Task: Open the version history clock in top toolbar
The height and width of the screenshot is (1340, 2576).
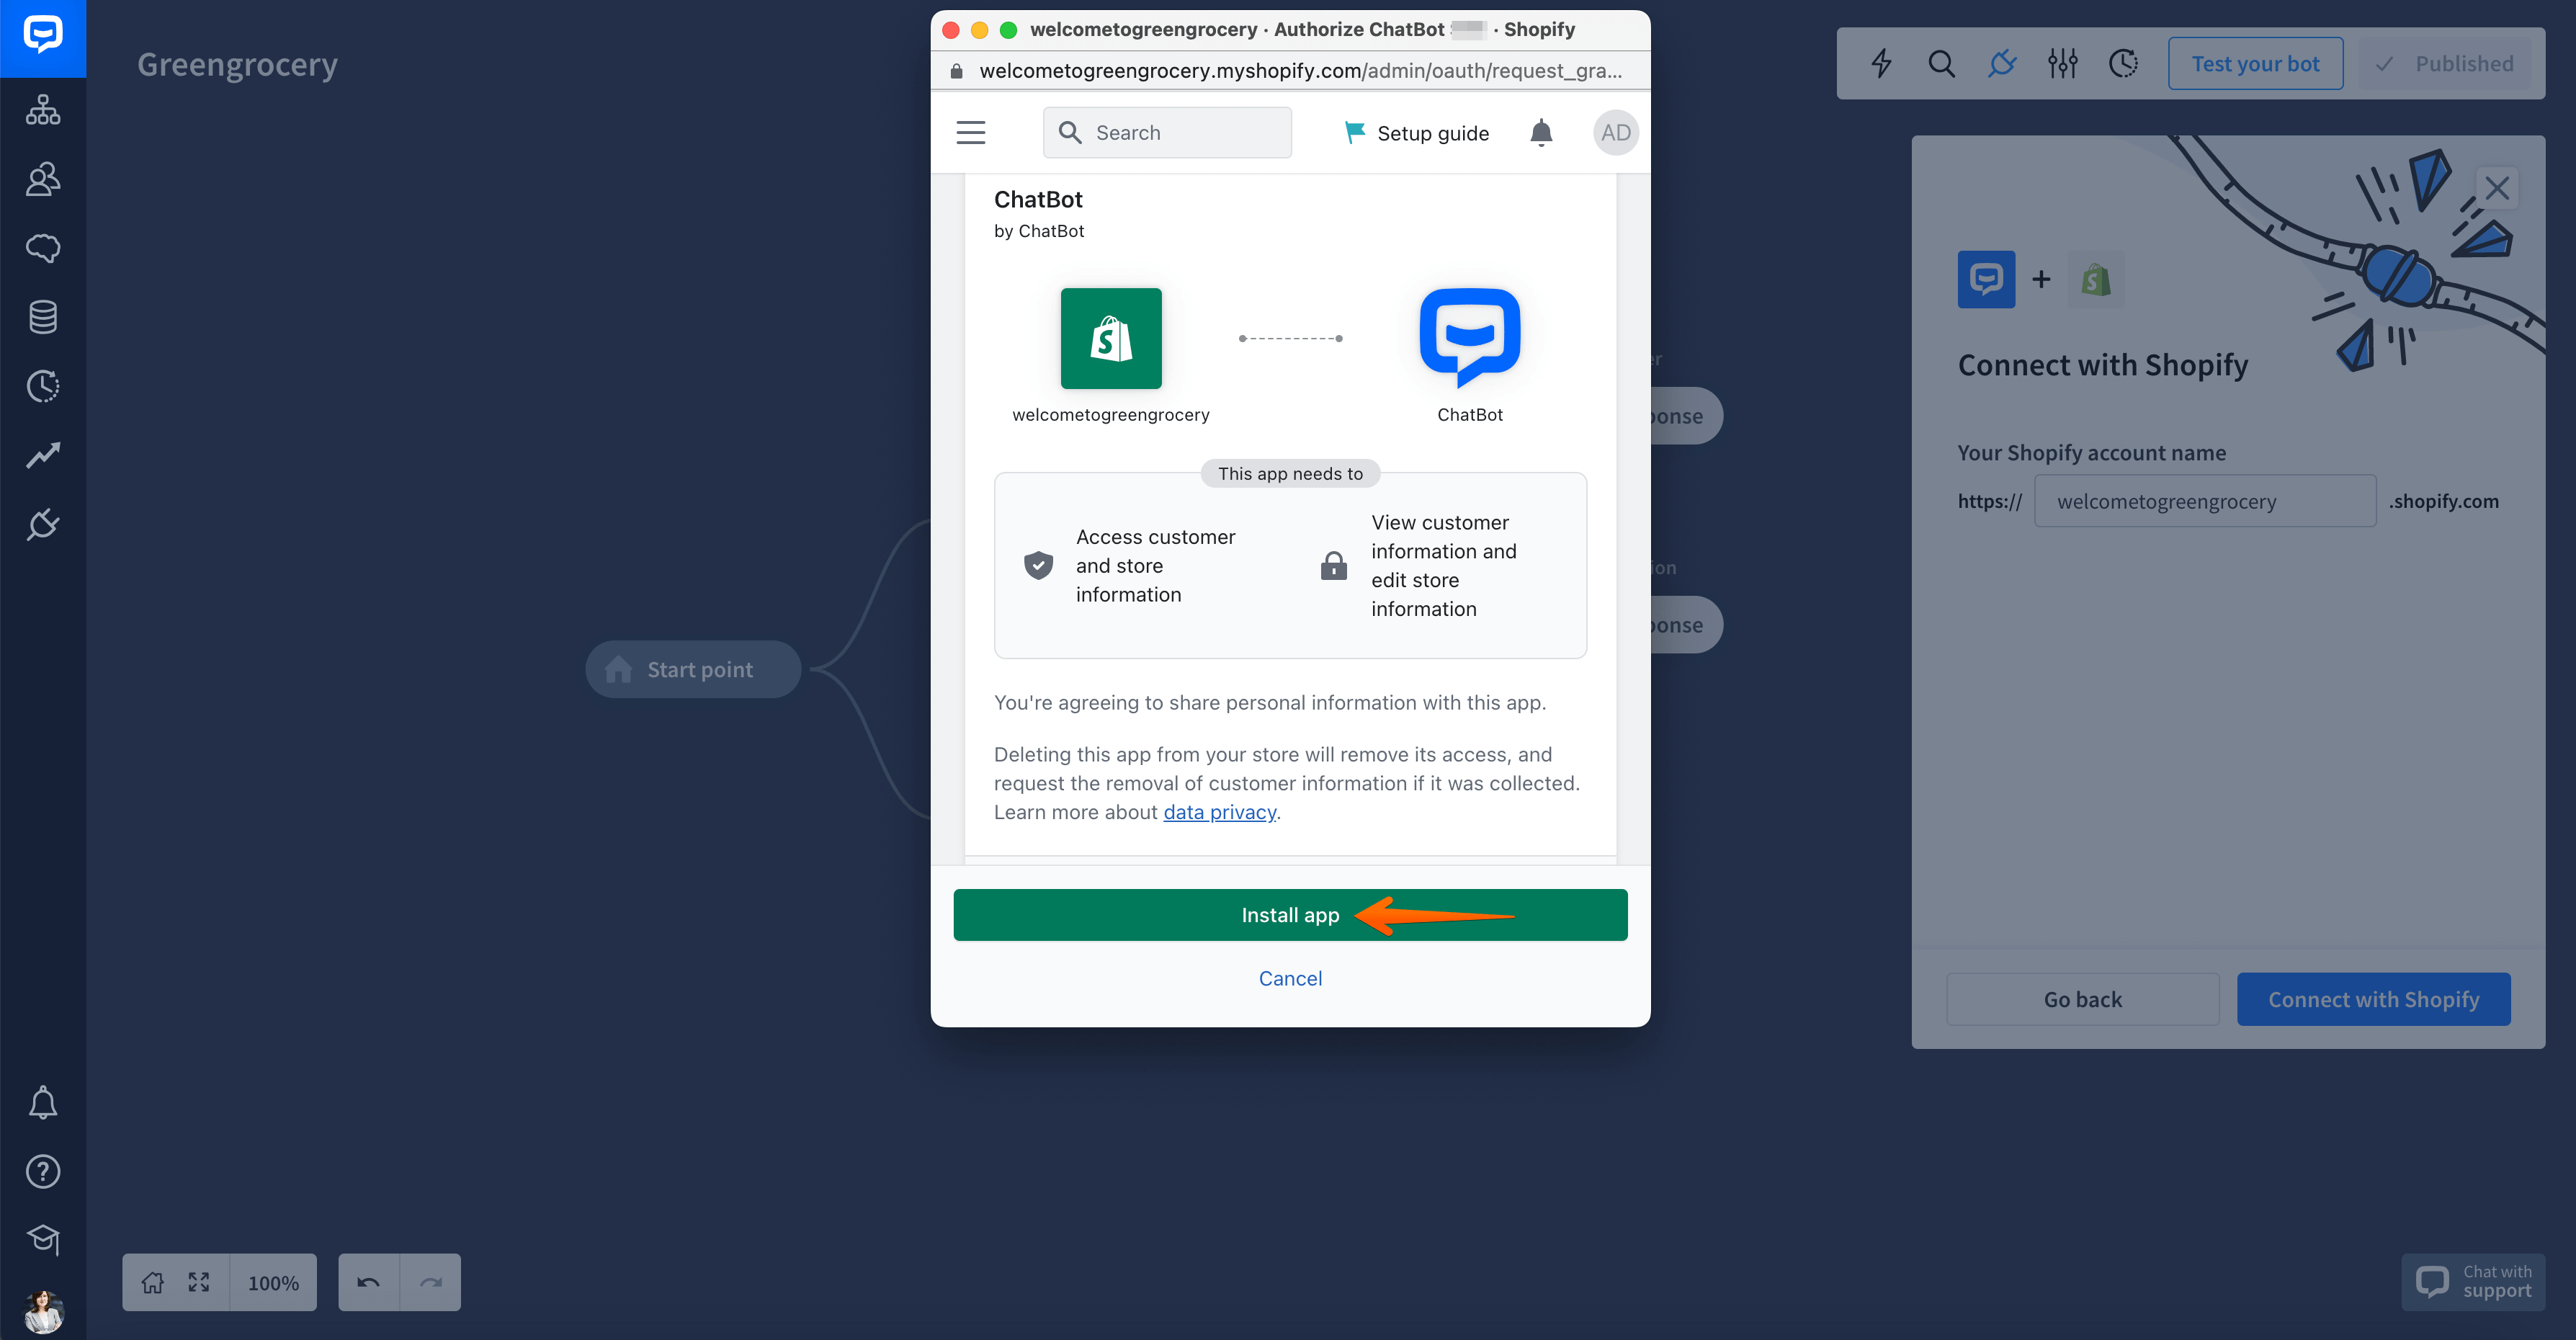Action: pyautogui.click(x=2123, y=64)
